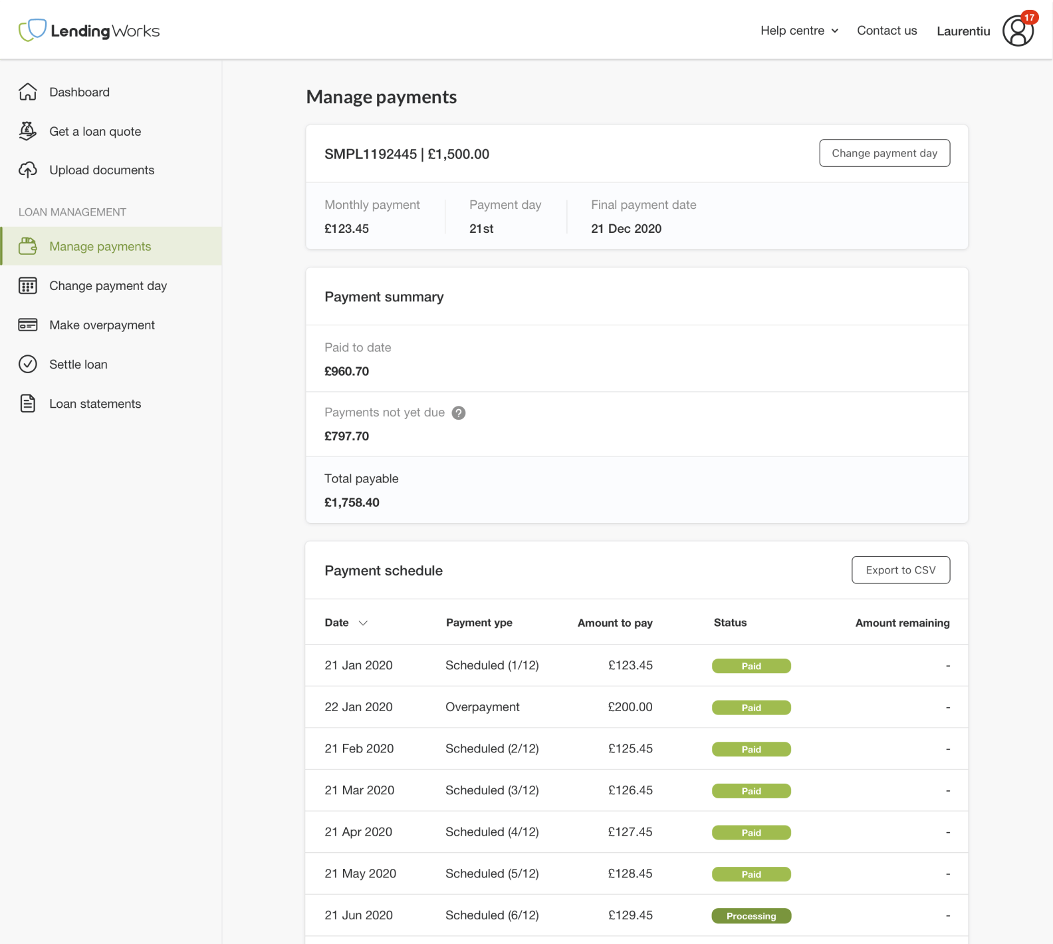
Task: Click the Monthly payment £123.45 value
Action: coord(346,229)
